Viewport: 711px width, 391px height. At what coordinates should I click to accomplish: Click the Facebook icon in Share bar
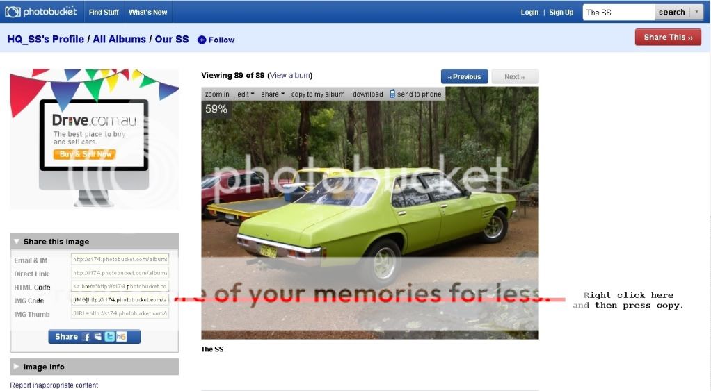86,337
